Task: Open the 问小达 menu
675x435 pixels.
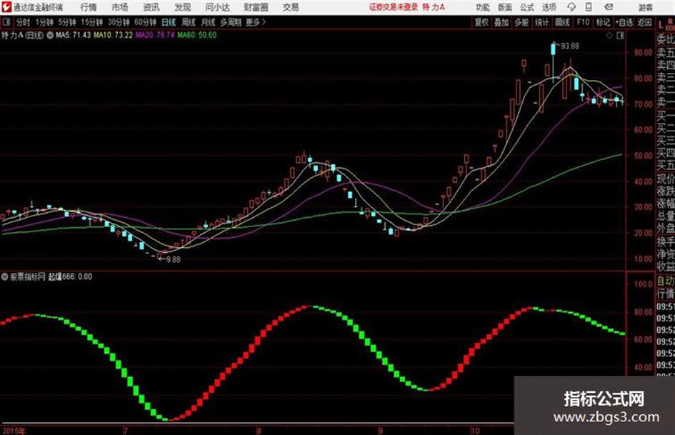Action: click(217, 7)
